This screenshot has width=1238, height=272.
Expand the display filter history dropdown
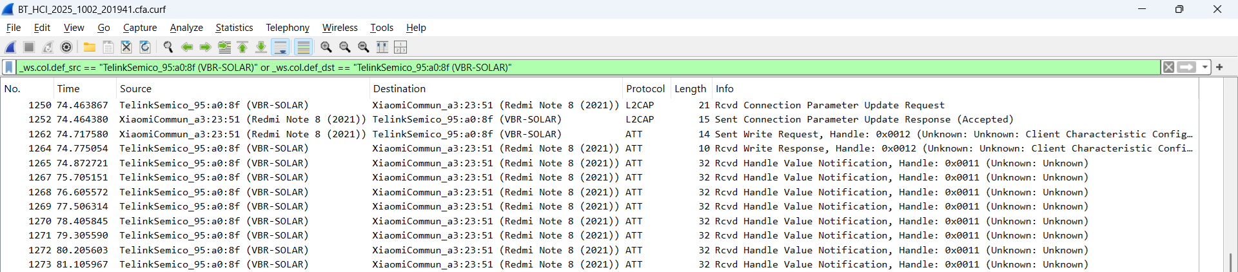coord(1204,67)
